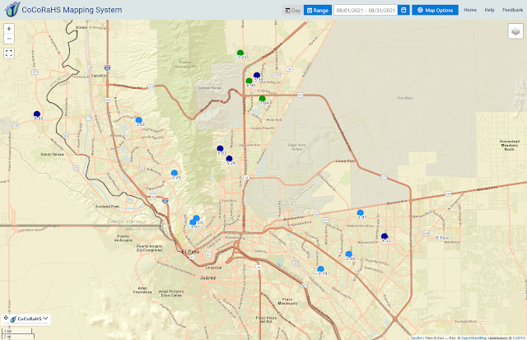Select the light blue 3.97 marker
Image resolution: width=527 pixels, height=340 pixels.
point(193,222)
